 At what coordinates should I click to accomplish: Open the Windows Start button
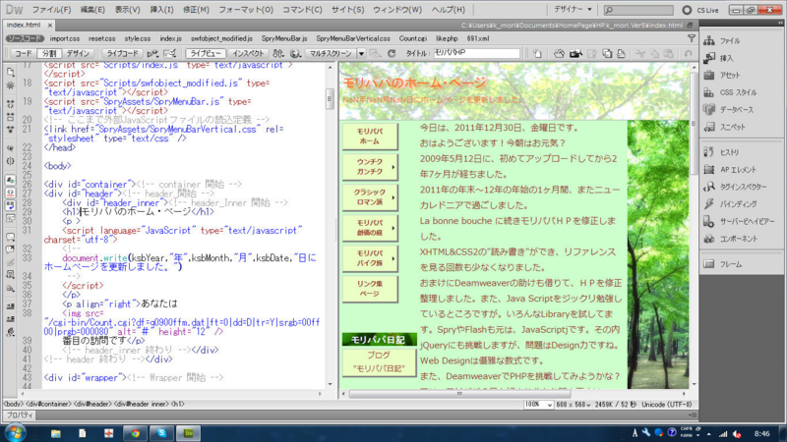(15, 432)
